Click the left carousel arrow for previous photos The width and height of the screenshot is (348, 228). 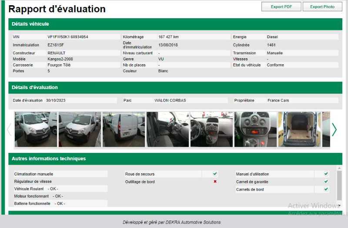[x=10, y=129]
